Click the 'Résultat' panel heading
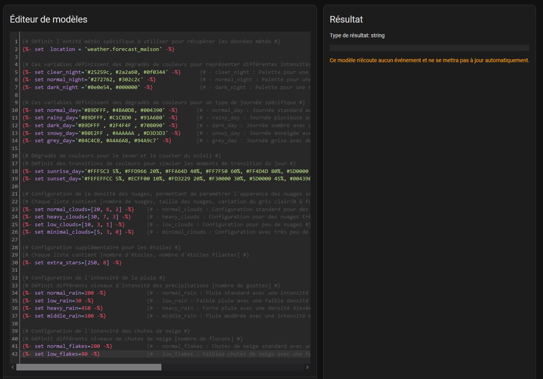This screenshot has width=543, height=379. pyautogui.click(x=346, y=19)
